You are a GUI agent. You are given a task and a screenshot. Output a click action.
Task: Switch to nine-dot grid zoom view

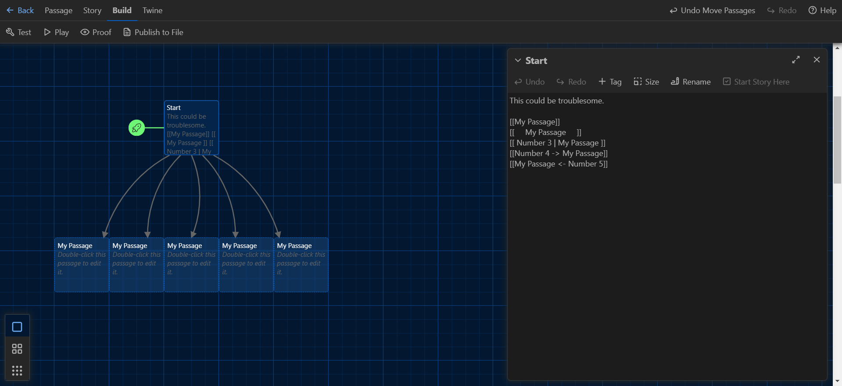(x=17, y=371)
